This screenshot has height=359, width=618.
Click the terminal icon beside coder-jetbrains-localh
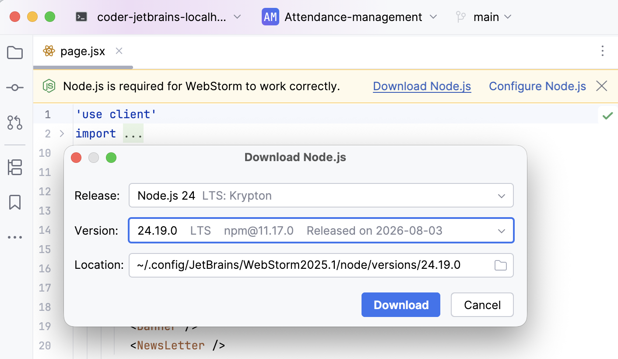coord(81,17)
